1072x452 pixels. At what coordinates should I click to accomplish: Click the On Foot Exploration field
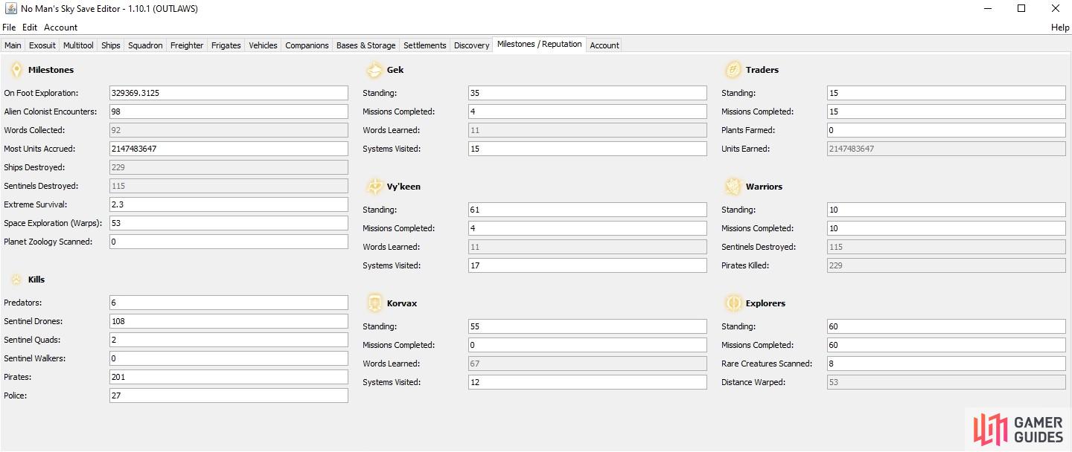[x=229, y=93]
